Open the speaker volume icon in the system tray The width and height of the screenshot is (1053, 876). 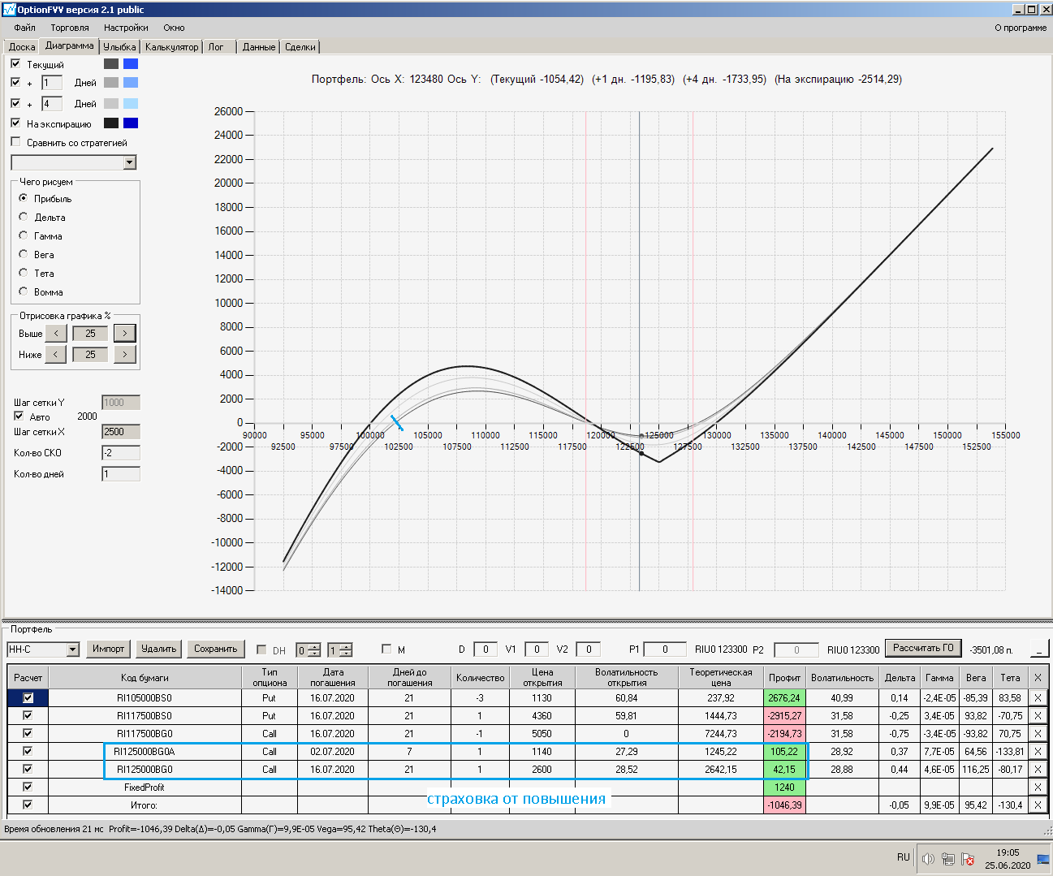928,858
